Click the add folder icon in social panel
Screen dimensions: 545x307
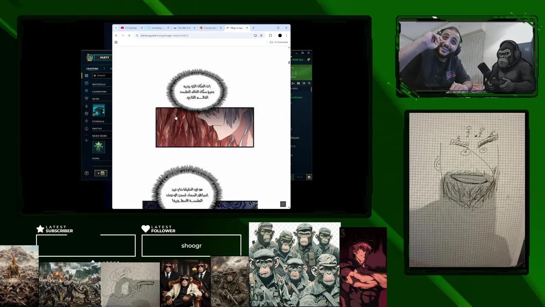(298, 83)
